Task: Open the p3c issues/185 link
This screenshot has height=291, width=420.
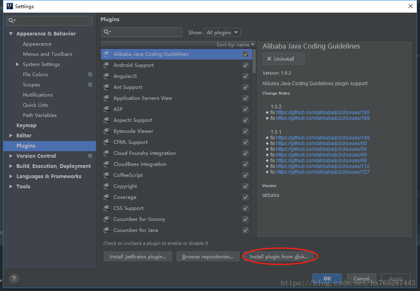Action: (323, 112)
